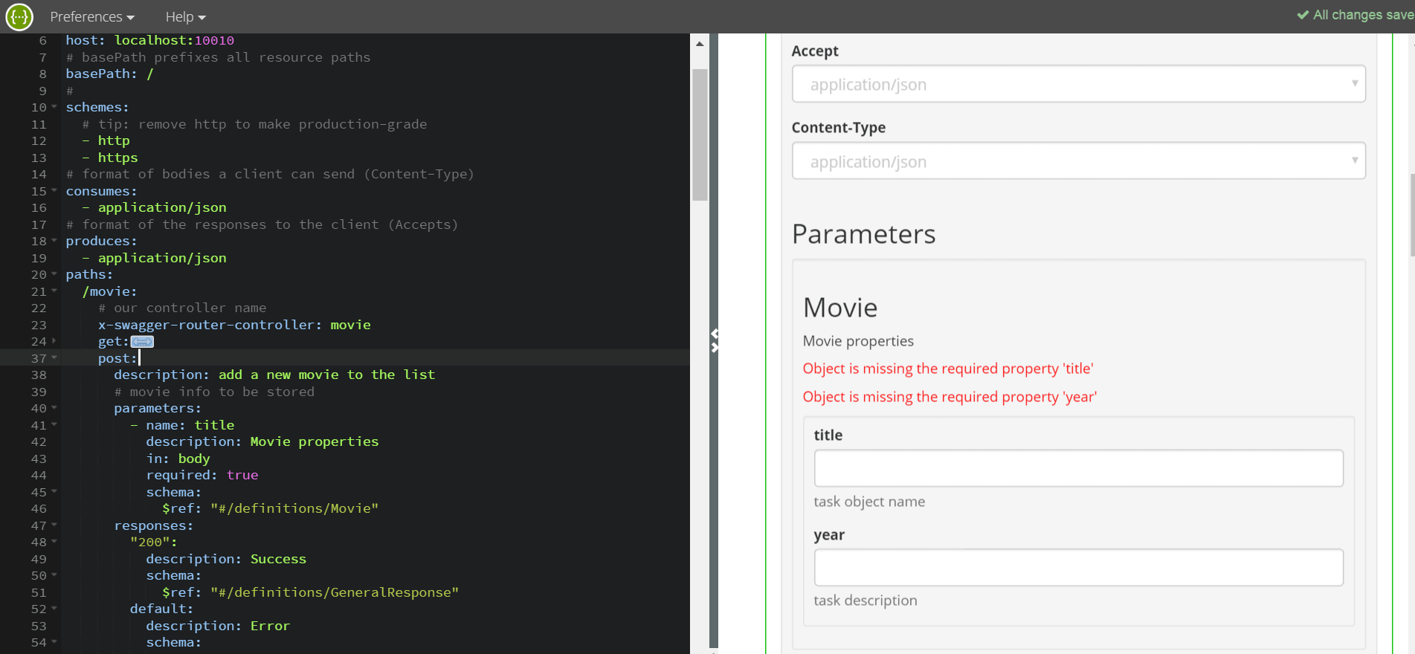
Task: Click the '- https' scheme line
Action: [109, 158]
